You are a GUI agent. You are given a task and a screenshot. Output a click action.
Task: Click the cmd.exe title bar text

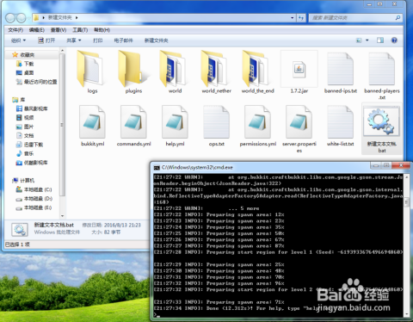(x=197, y=167)
